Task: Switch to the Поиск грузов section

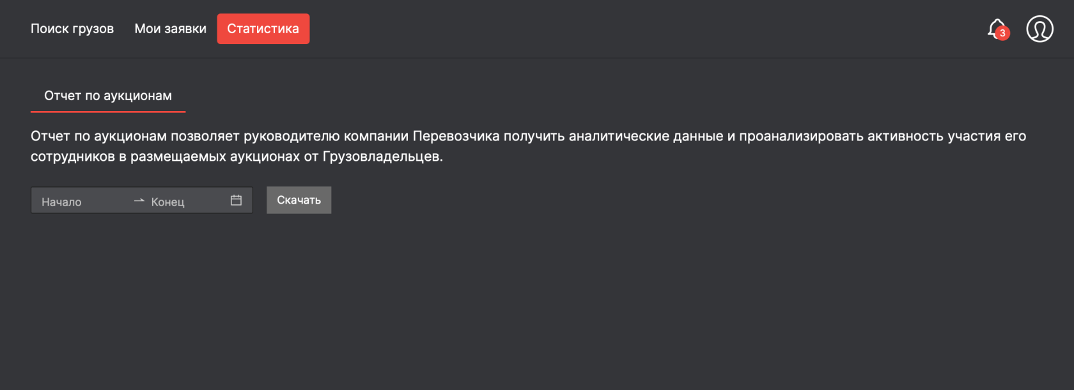Action: pos(72,28)
